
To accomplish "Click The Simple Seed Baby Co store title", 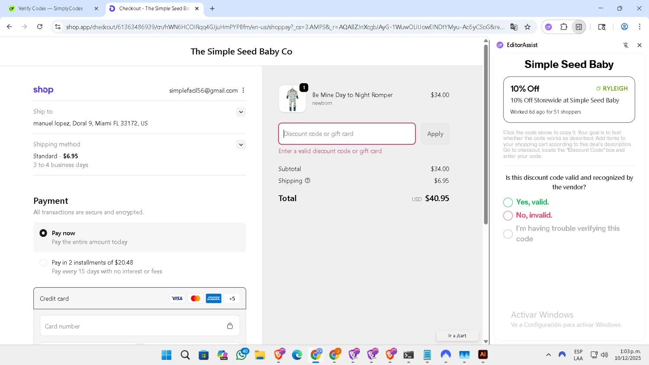I will [241, 51].
